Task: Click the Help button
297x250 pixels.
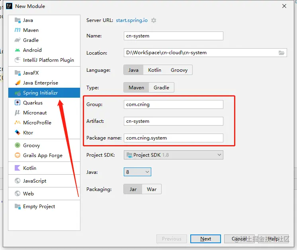Action: pyautogui.click(x=273, y=238)
